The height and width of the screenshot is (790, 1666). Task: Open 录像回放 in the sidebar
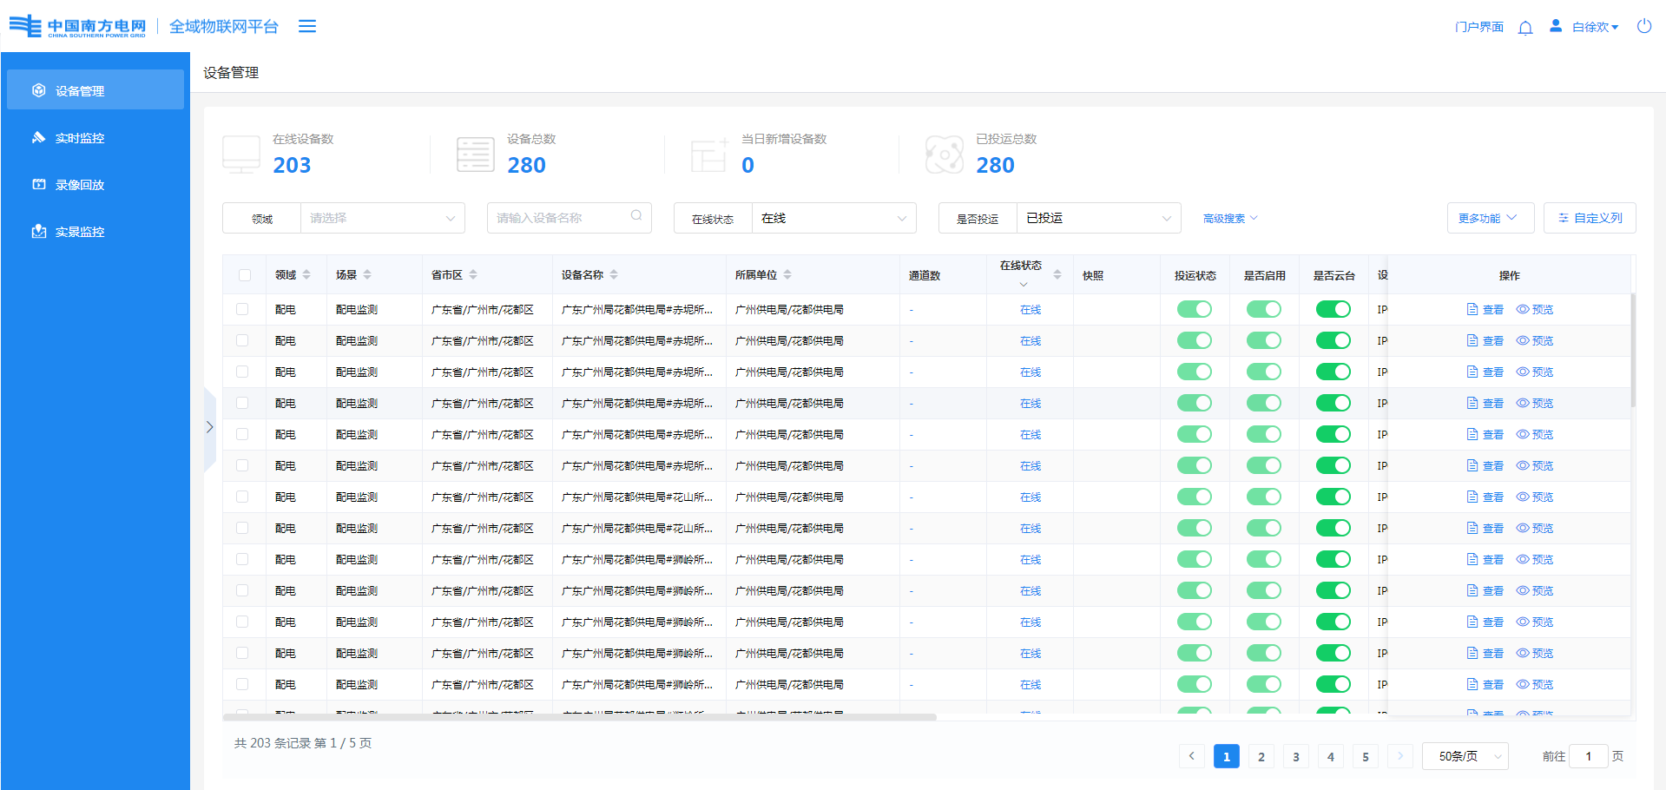[x=95, y=184]
